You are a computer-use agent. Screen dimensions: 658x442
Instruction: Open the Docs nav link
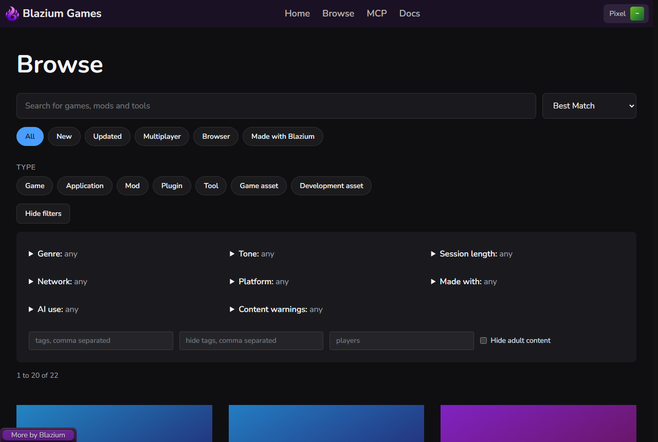point(410,13)
